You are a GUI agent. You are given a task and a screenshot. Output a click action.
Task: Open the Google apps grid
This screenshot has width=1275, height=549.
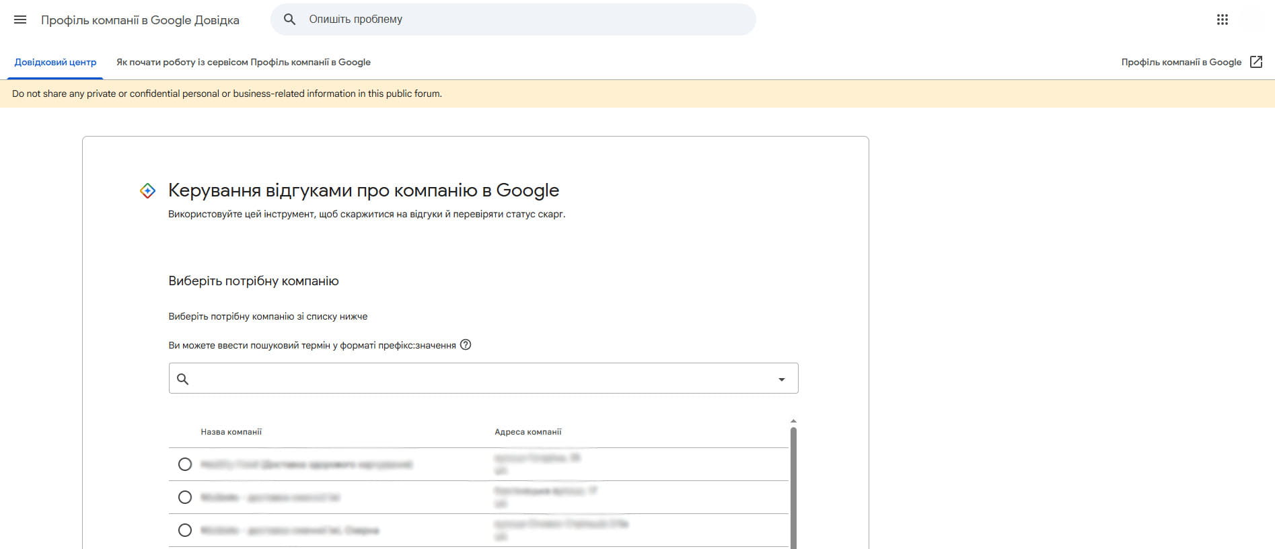pos(1223,20)
